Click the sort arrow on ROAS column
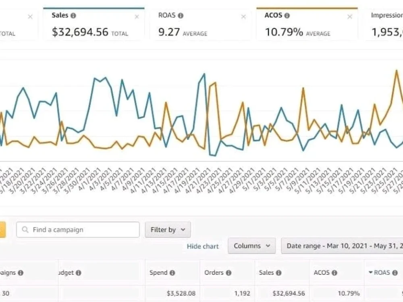403x302 pixels. pyautogui.click(x=371, y=272)
